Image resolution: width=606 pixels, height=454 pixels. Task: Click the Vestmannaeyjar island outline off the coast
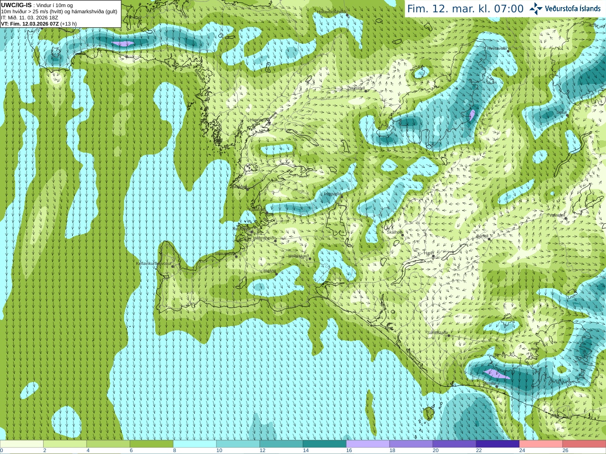[429, 413]
